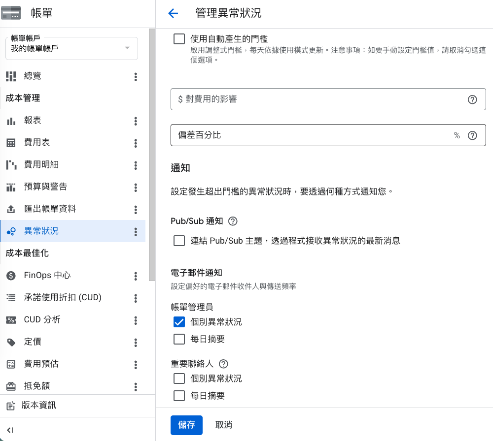
Task: Check 每日摘要 under 重要聯絡人
Action: pos(179,396)
